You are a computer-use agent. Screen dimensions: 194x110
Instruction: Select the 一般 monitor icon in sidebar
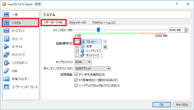pyautogui.click(x=6, y=15)
